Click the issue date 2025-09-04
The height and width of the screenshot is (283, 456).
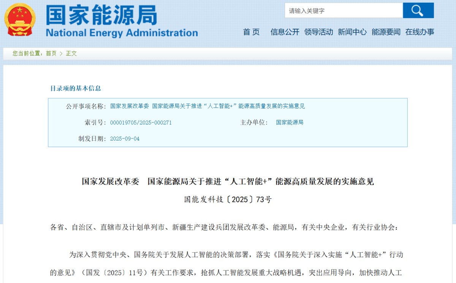click(x=125, y=139)
